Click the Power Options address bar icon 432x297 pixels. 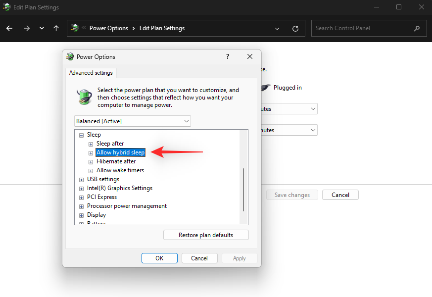[75, 28]
